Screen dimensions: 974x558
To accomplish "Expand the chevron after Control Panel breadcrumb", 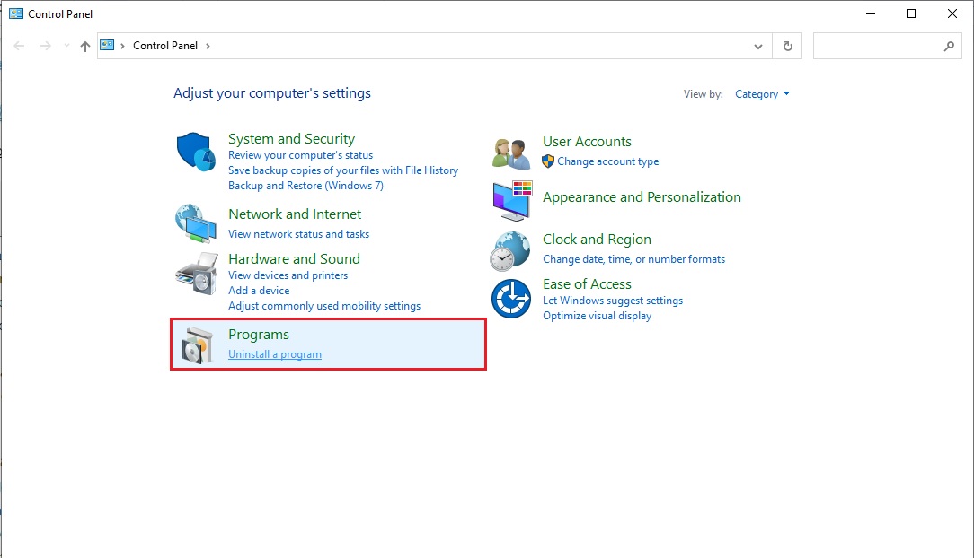I will pyautogui.click(x=208, y=46).
